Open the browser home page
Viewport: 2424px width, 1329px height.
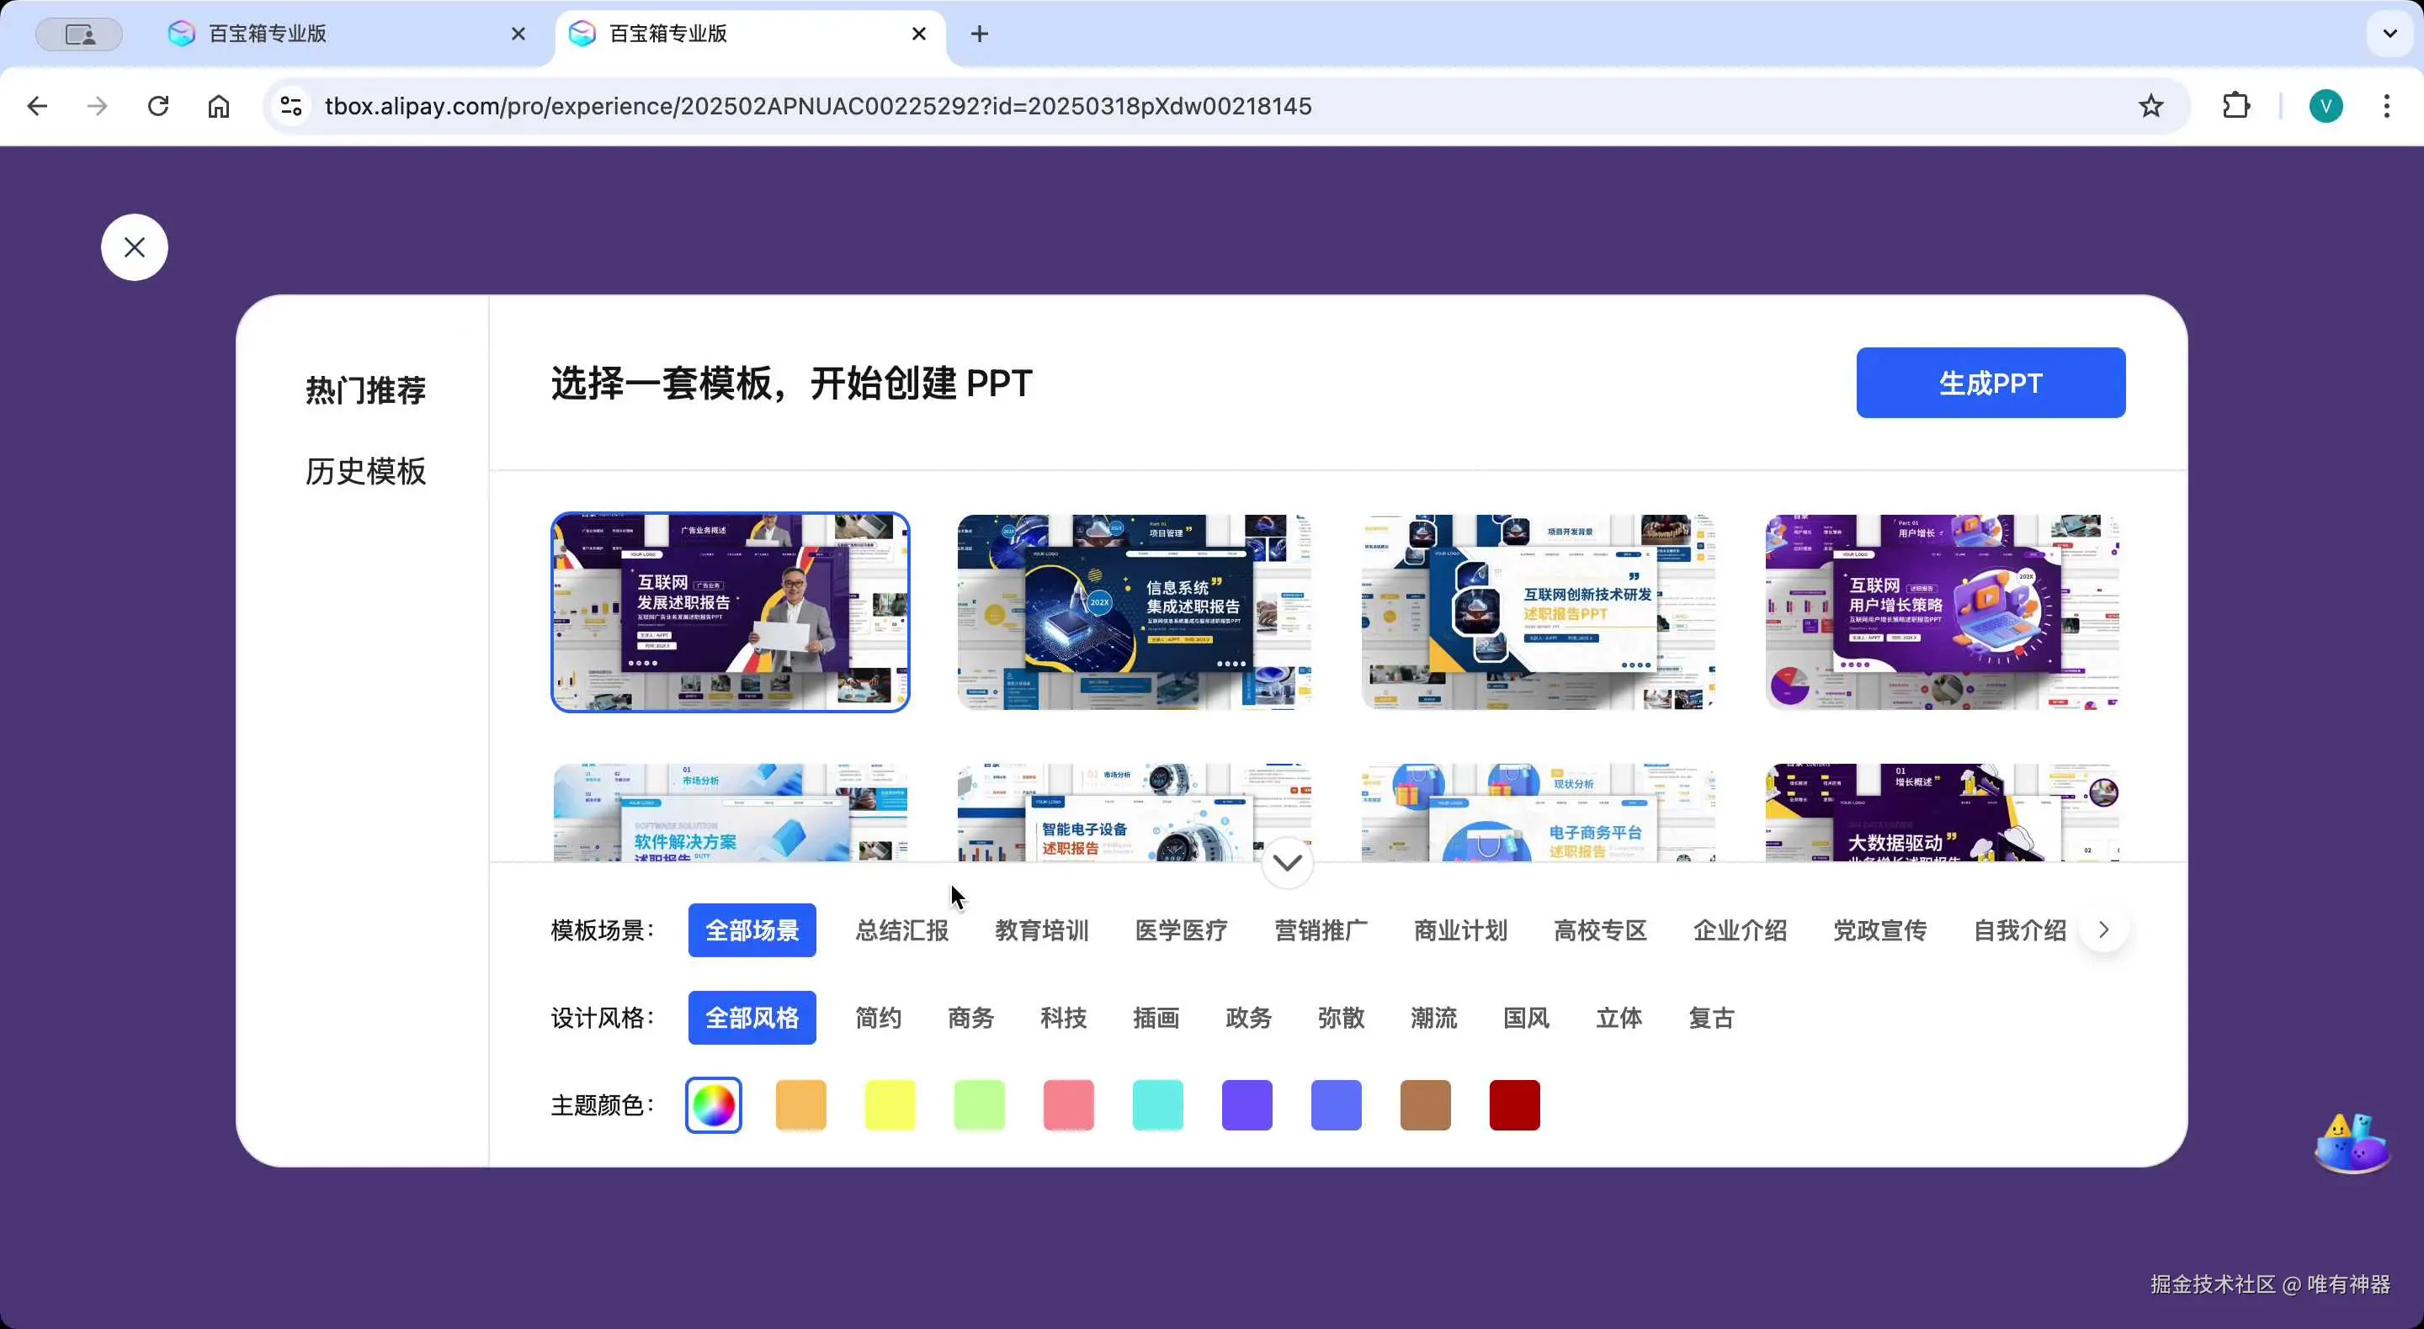[x=218, y=105]
